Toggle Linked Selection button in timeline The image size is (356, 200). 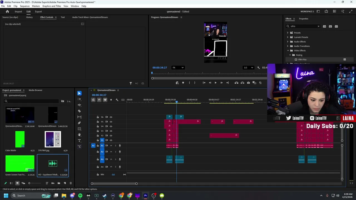pos(105,100)
